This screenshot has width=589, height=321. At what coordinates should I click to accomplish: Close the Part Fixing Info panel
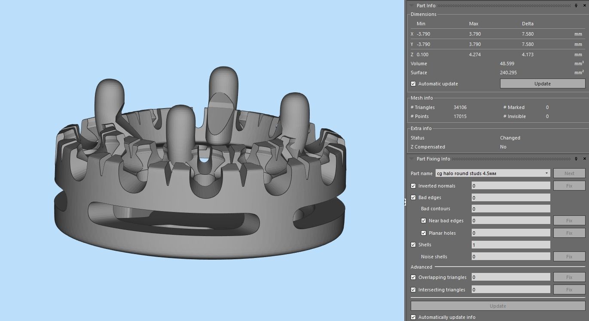coord(584,159)
